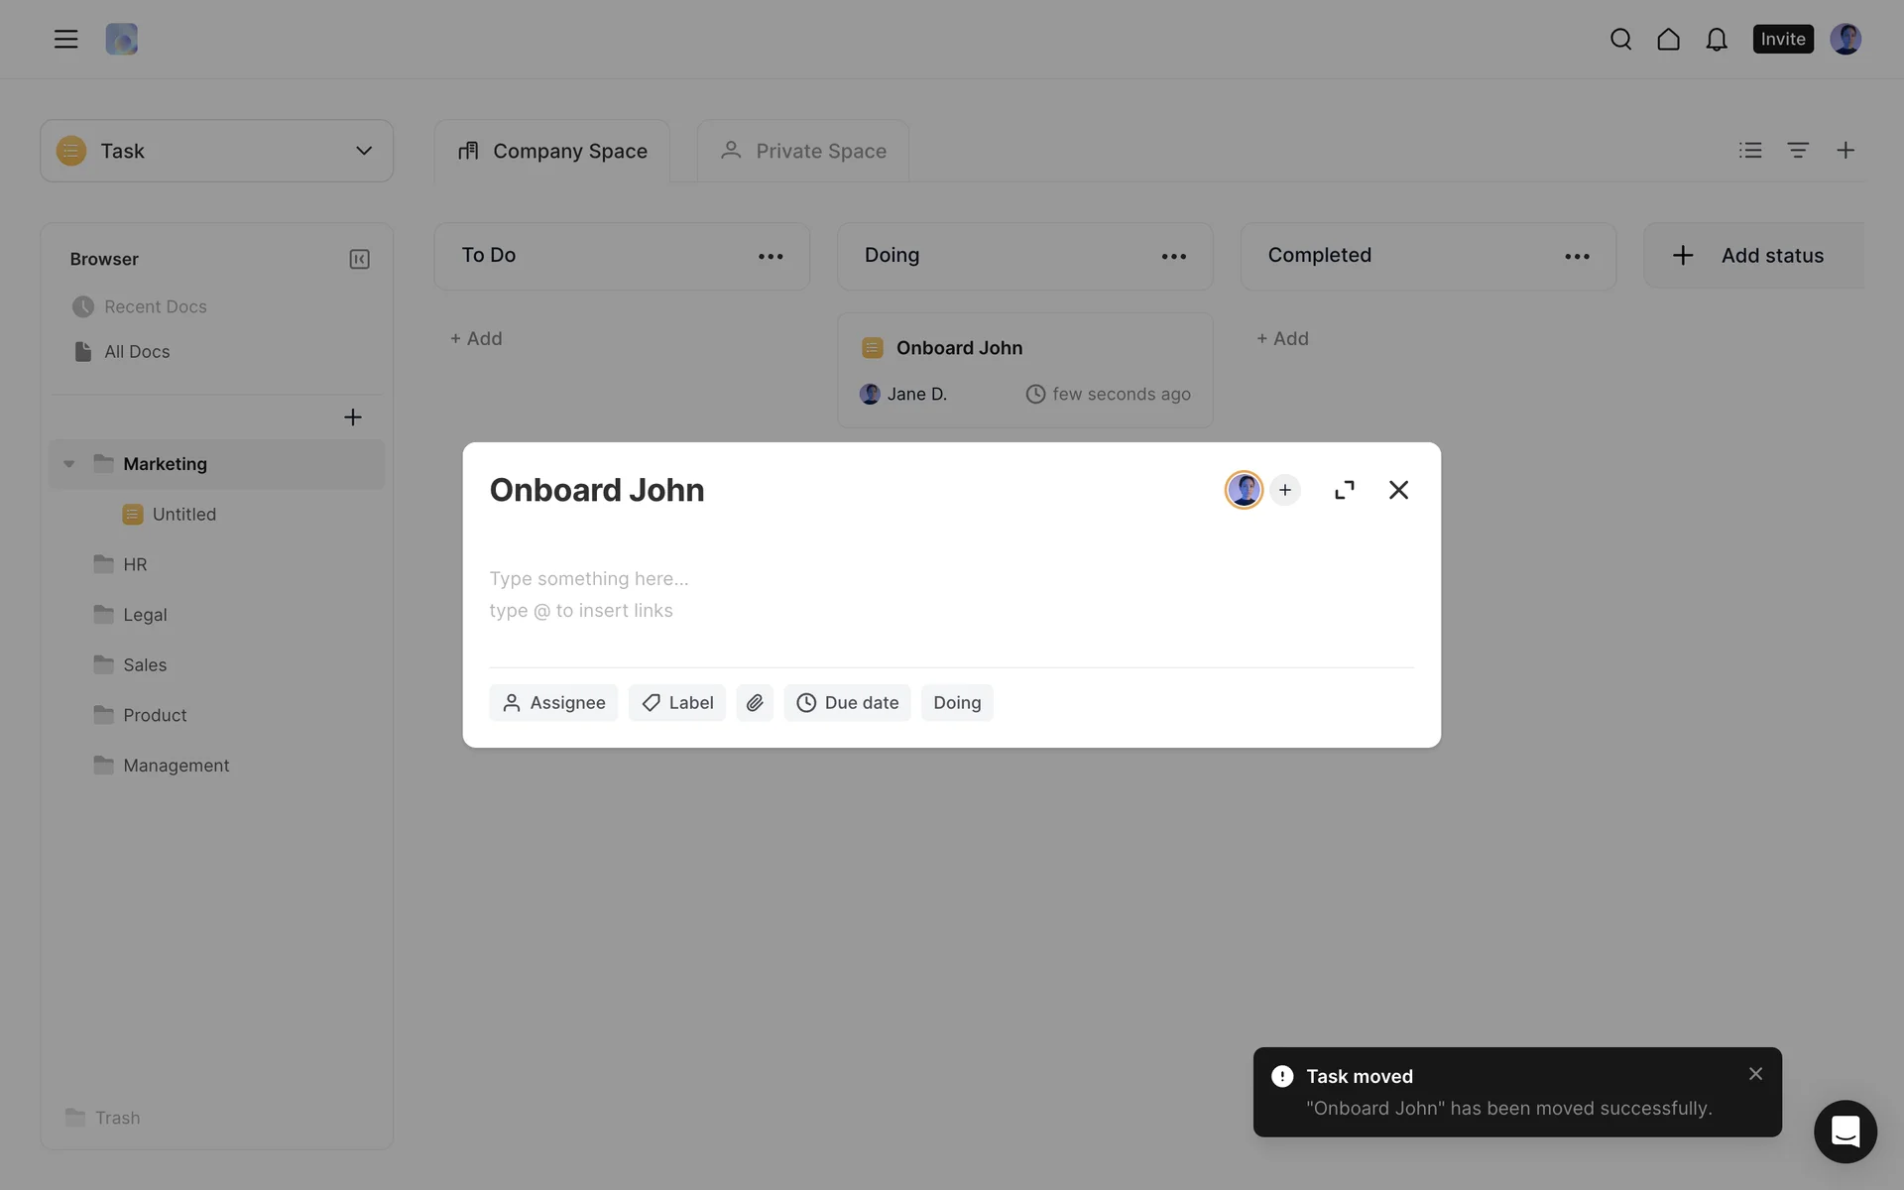Click the Due date button

click(x=847, y=702)
